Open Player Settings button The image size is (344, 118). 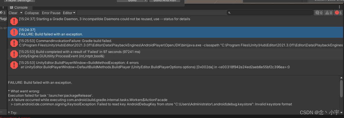coord(20,1)
